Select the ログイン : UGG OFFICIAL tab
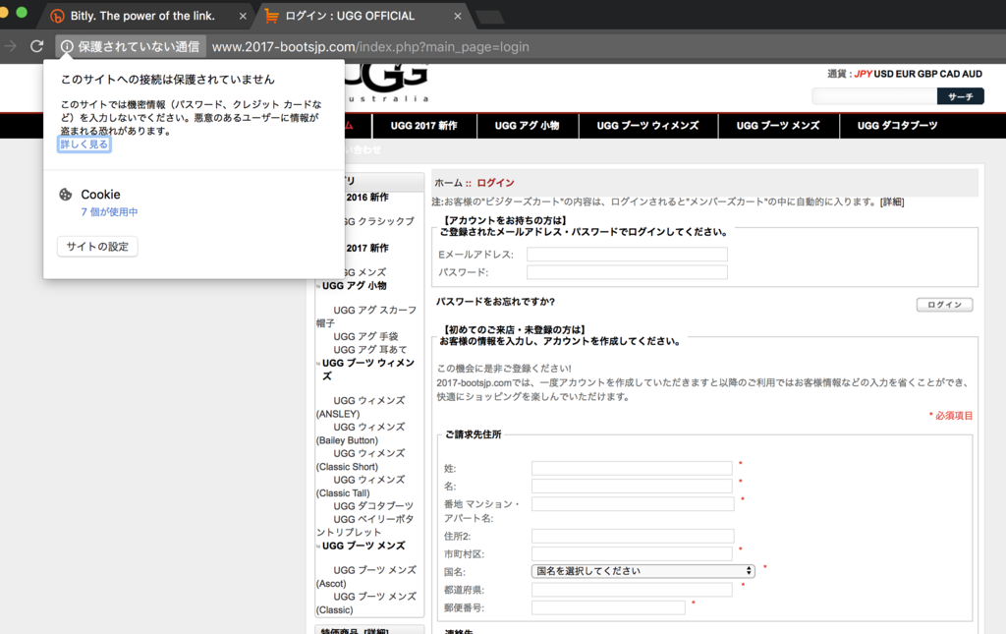The height and width of the screenshot is (634, 1006). [x=350, y=16]
